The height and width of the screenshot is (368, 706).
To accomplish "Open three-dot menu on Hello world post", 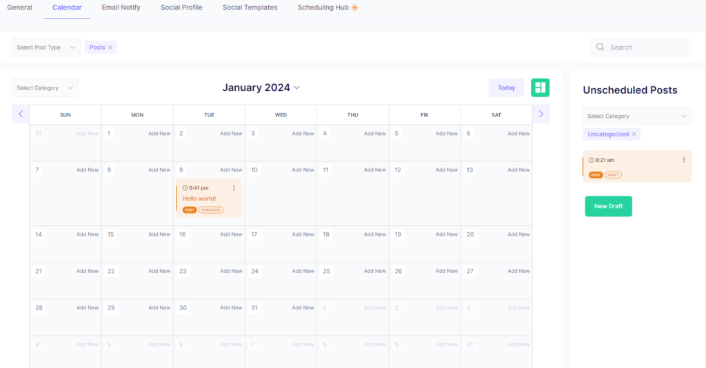I will pos(234,188).
